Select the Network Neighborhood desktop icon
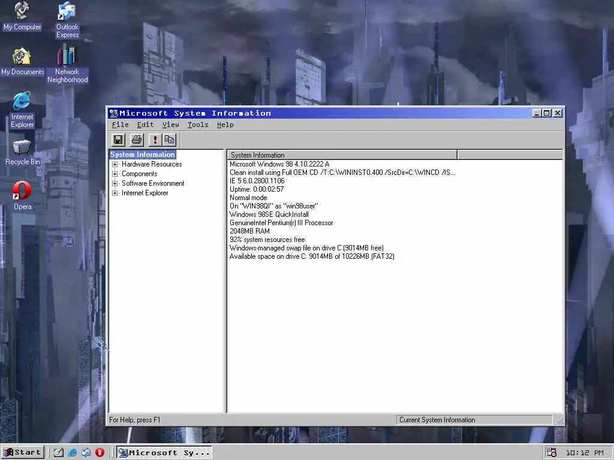This screenshot has height=460, width=614. coord(67,65)
